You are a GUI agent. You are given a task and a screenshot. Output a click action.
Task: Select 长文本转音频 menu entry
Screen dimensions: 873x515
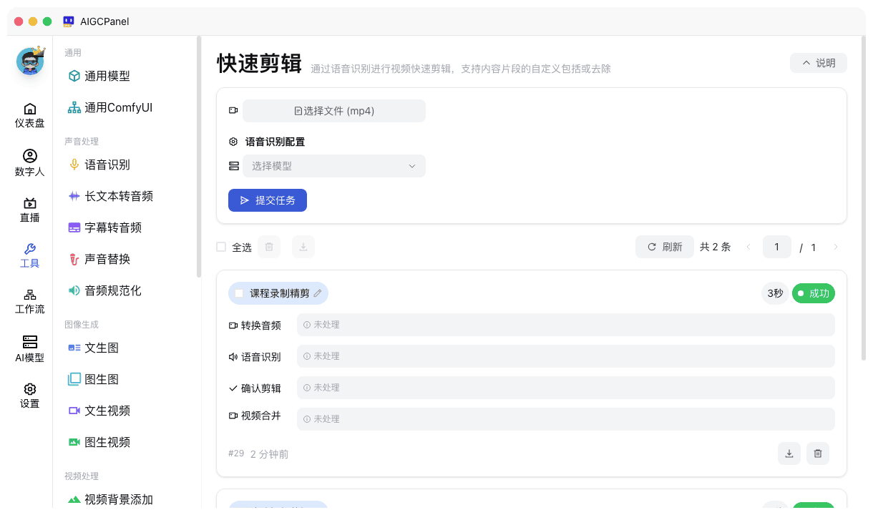click(119, 196)
